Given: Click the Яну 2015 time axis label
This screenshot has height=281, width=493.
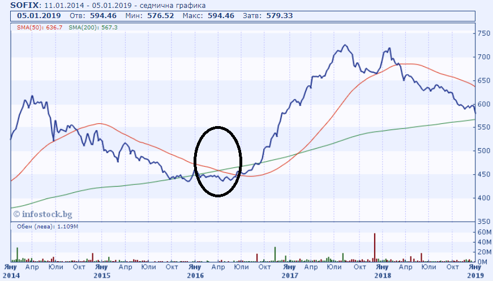Looking at the screenshot, I should [x=101, y=271].
